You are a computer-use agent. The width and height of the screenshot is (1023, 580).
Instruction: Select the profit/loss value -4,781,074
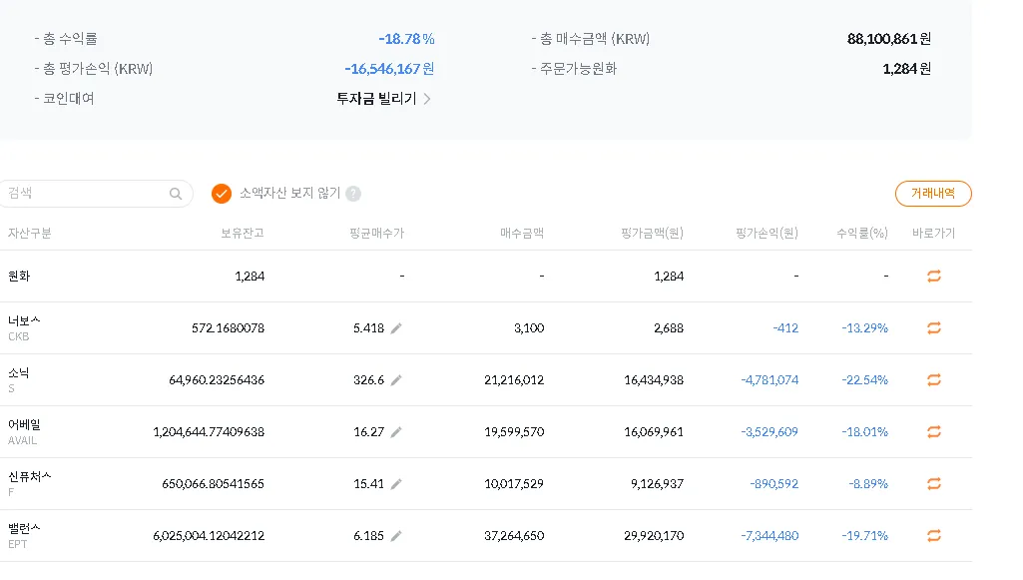pos(769,379)
